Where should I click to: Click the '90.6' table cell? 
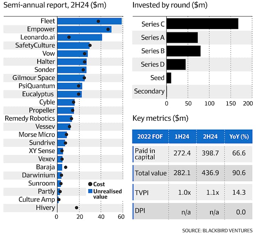239,173
